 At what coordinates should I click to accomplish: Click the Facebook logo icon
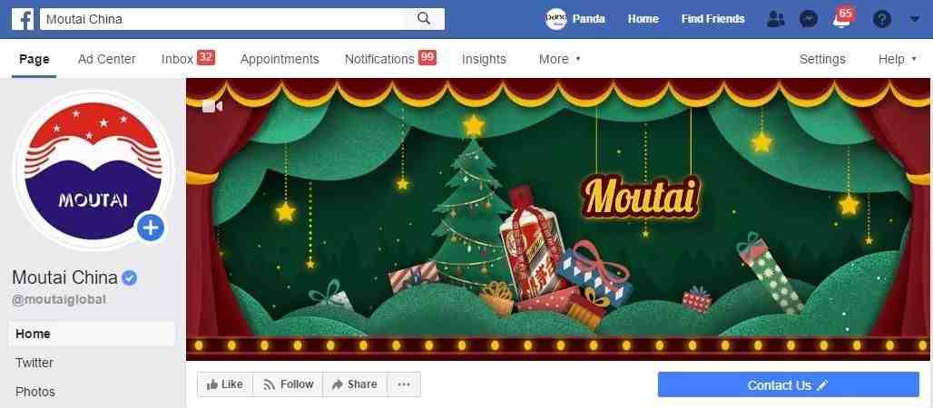click(23, 19)
